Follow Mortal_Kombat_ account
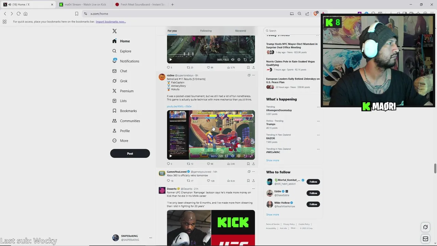The width and height of the screenshot is (437, 246). (x=313, y=182)
